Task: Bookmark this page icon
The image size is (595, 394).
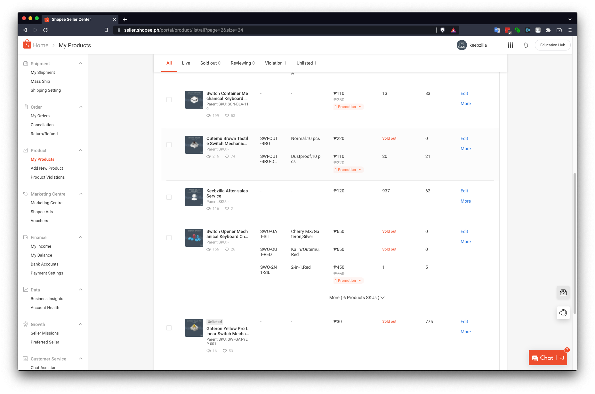Action: pyautogui.click(x=106, y=30)
